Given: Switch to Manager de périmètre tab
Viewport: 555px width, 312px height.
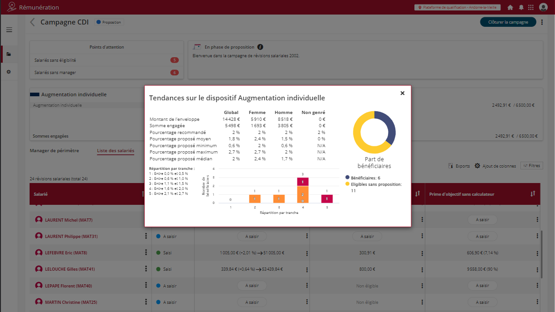Looking at the screenshot, I should coord(54,150).
